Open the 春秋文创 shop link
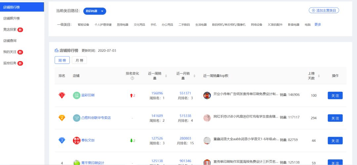This screenshot has width=357, height=165. pyautogui.click(x=88, y=141)
